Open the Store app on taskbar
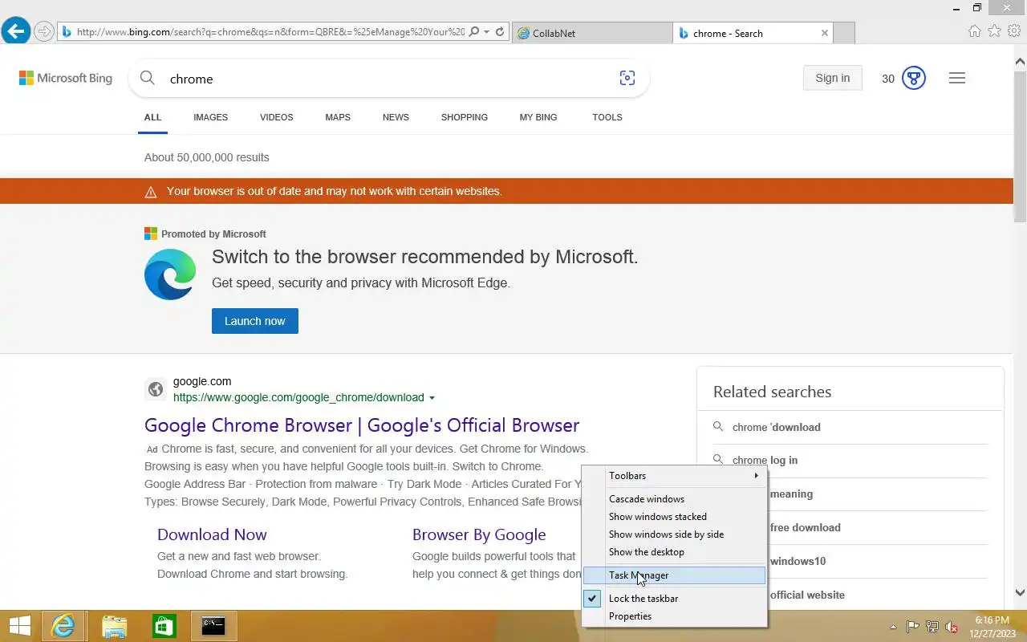The width and height of the screenshot is (1027, 642). [x=164, y=626]
